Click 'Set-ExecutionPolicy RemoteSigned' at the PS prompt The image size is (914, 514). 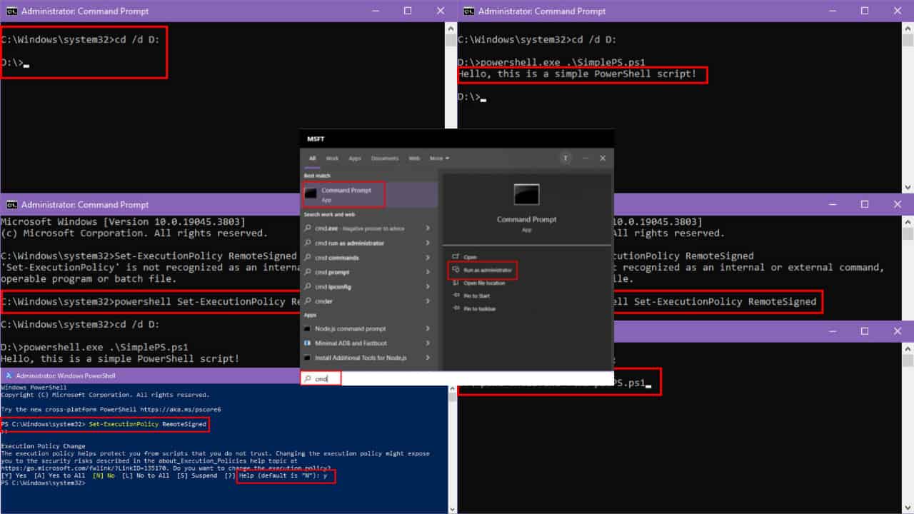(149, 425)
